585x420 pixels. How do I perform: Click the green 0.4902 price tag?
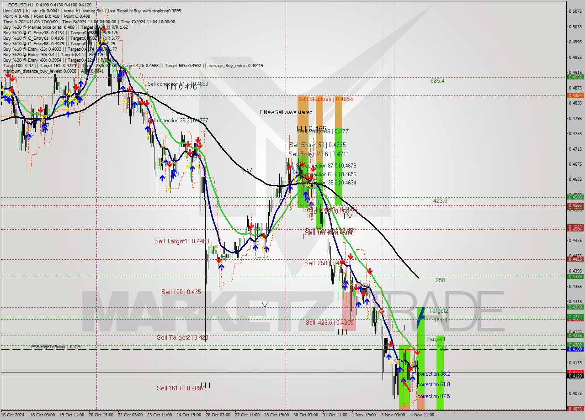tap(574, 77)
